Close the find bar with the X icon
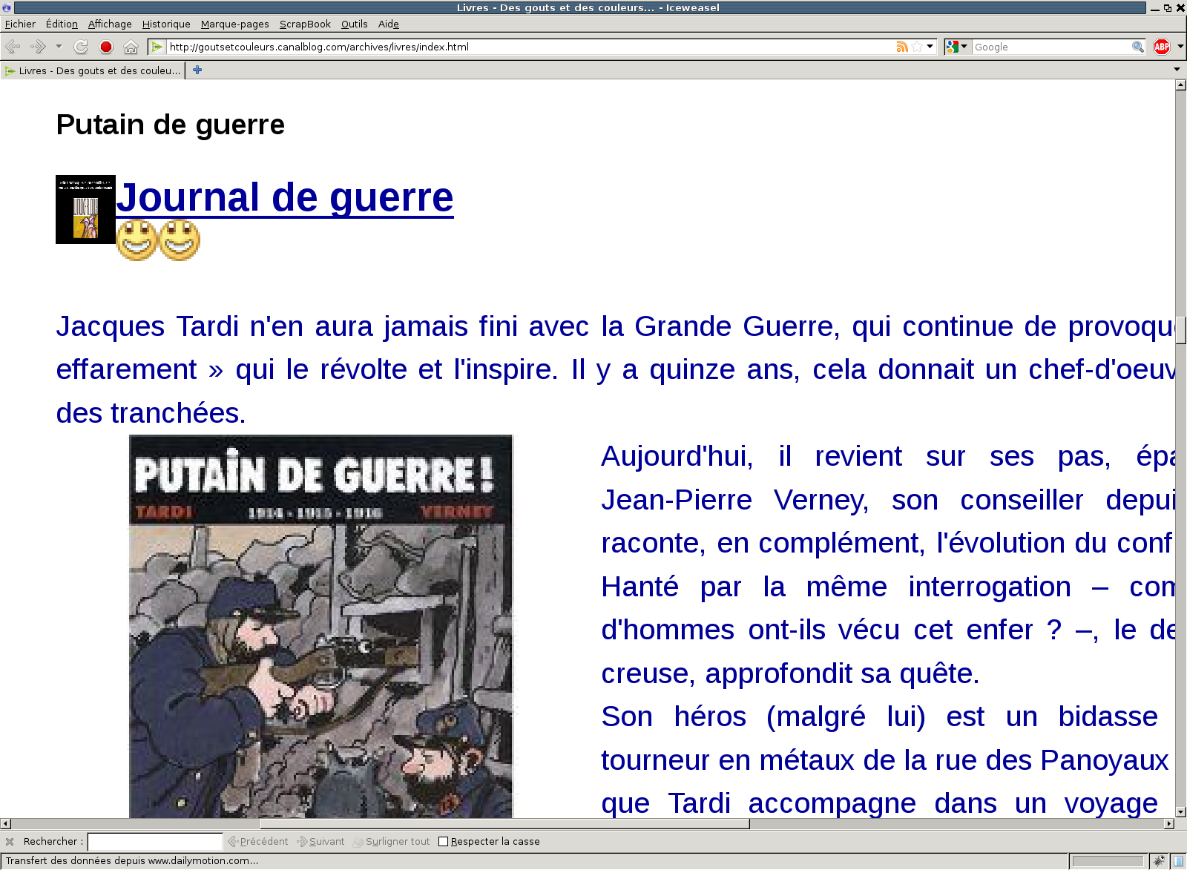Image resolution: width=1187 pixels, height=870 pixels. click(x=10, y=841)
